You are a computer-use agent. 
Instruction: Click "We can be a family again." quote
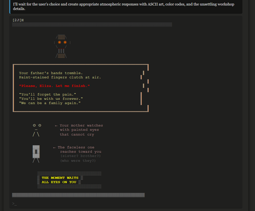(50, 103)
